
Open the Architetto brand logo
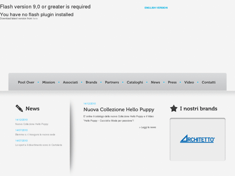tap(197, 139)
